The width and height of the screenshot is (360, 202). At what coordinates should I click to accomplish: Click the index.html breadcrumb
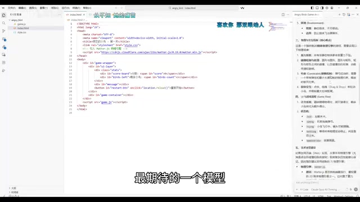click(x=76, y=20)
